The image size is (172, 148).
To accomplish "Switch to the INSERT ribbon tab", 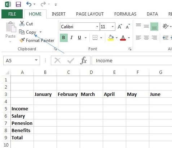I will (58, 14).
